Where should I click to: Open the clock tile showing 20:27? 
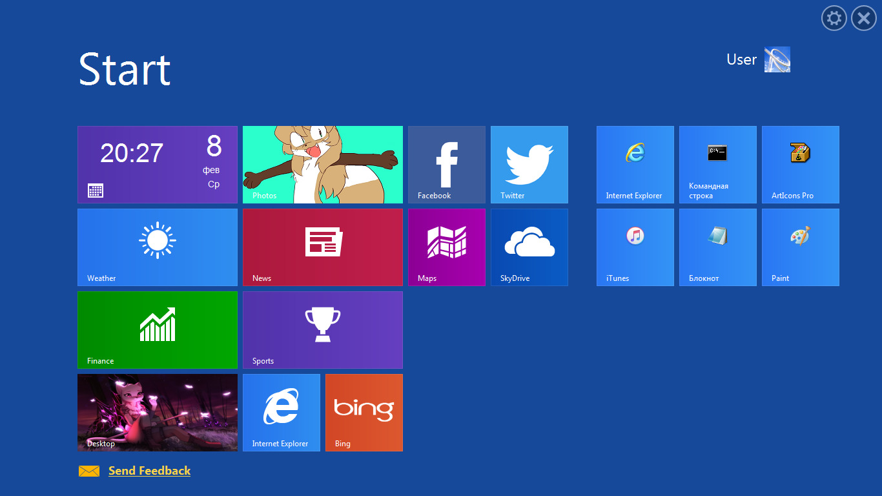pos(158,165)
